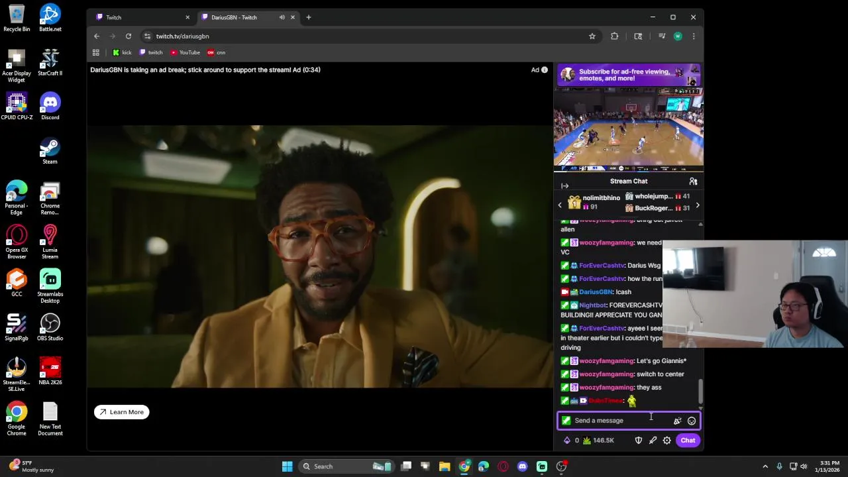
Task: Open the chat community users icon
Action: pyautogui.click(x=693, y=182)
